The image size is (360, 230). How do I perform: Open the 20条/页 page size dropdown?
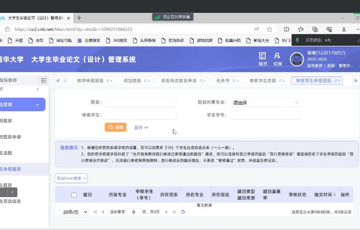(73, 212)
